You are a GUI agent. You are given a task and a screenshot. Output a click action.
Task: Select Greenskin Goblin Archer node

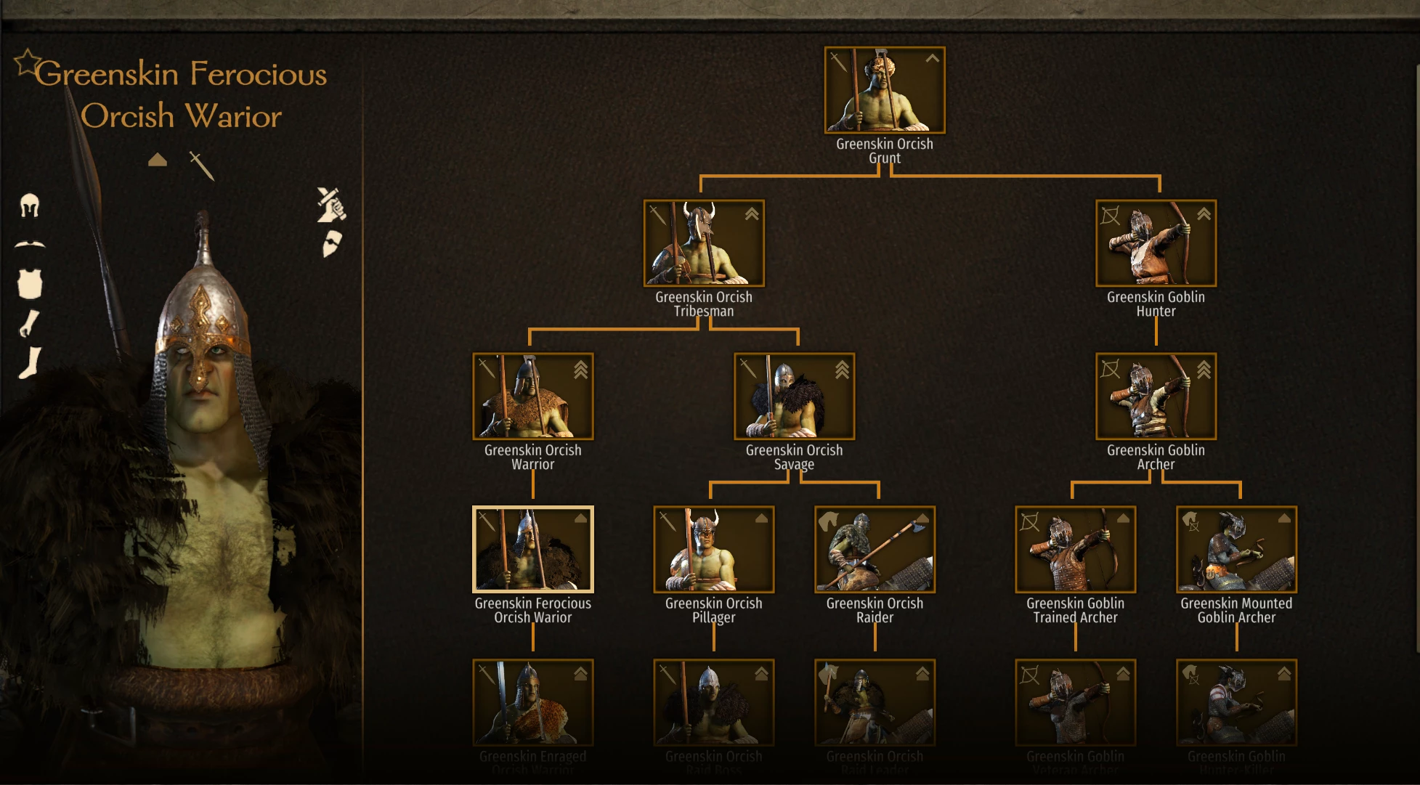click(1156, 396)
